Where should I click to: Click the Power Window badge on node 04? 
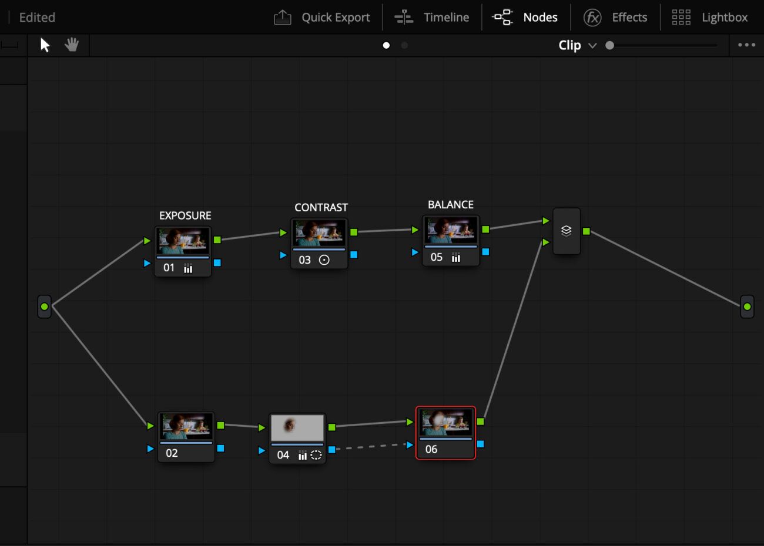click(x=317, y=455)
